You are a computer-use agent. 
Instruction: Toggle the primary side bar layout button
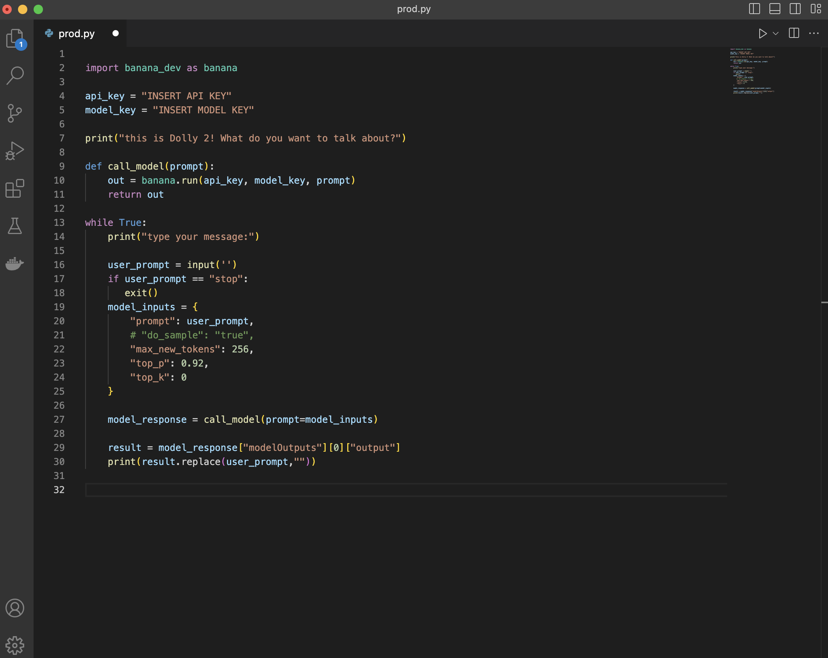[x=754, y=9]
